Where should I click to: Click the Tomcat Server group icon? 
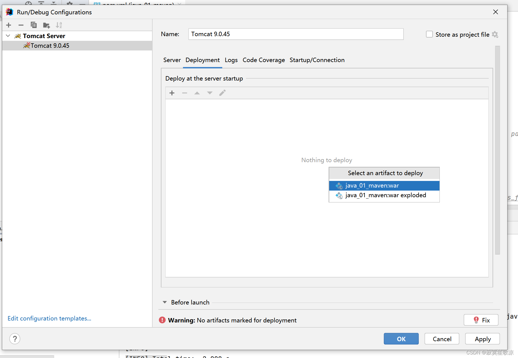click(x=18, y=36)
